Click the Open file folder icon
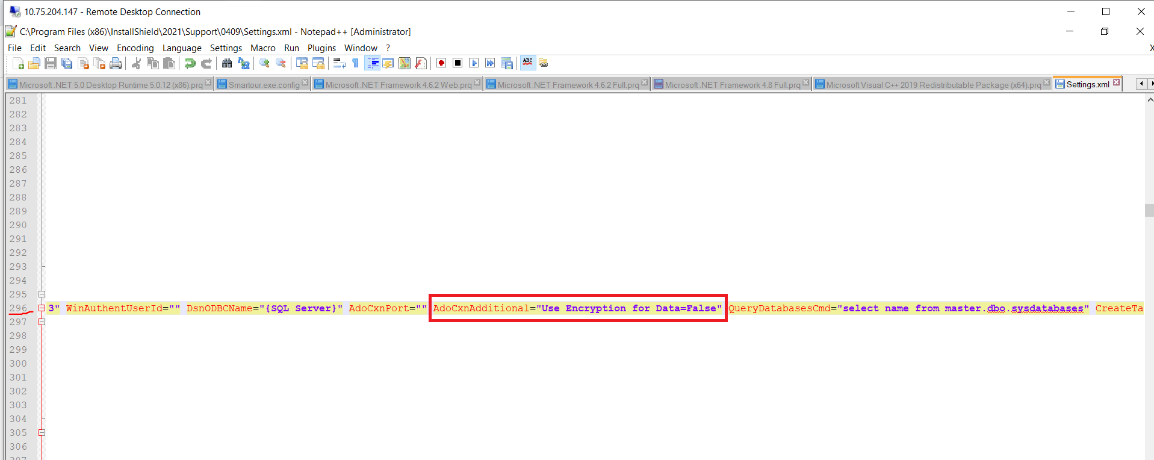 [34, 63]
